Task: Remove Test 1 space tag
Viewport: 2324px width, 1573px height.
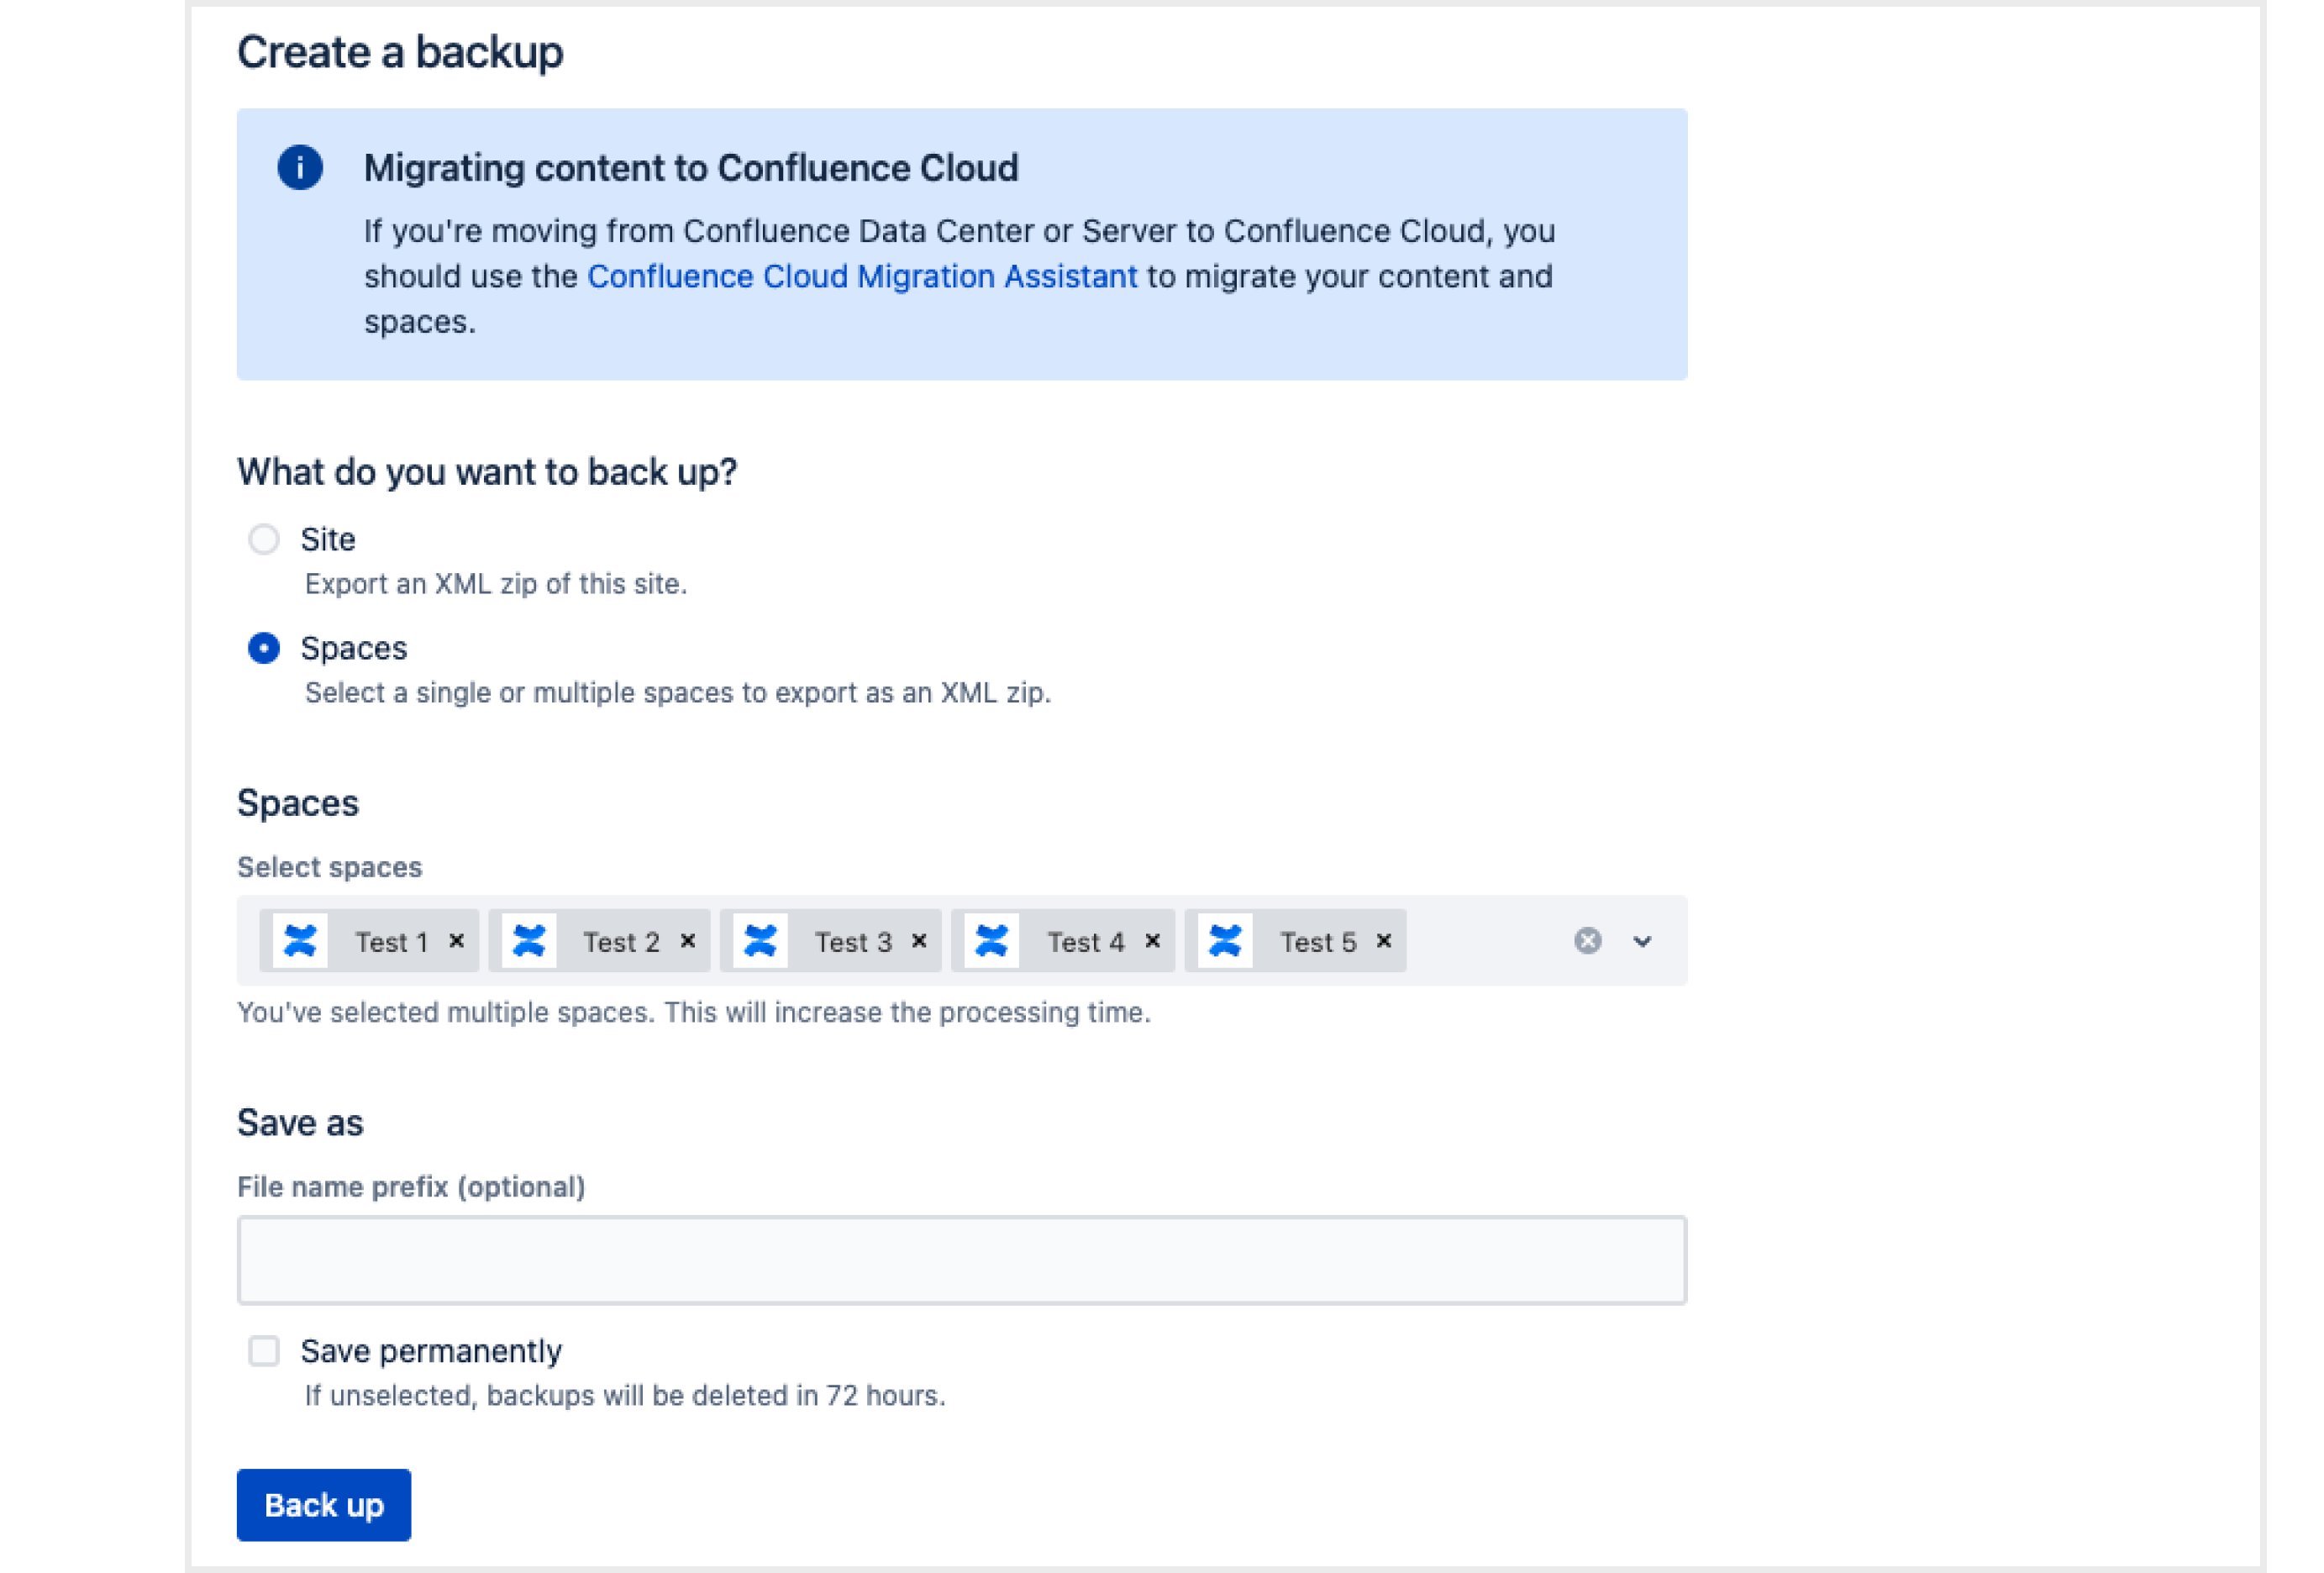Action: click(x=457, y=942)
